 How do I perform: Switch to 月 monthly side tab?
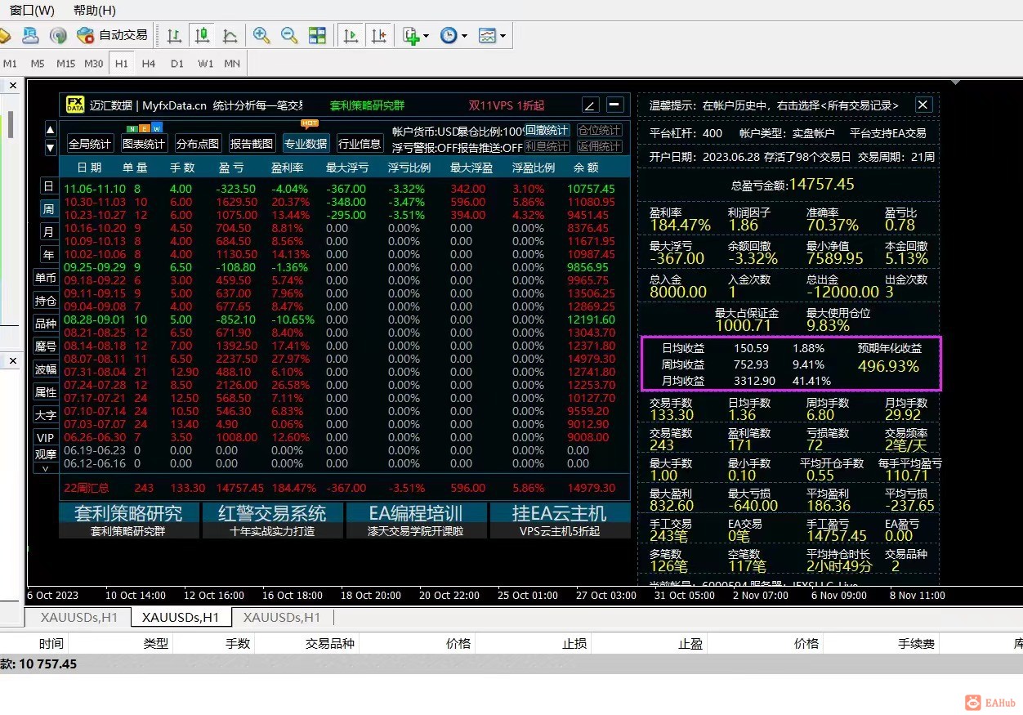tap(48, 232)
